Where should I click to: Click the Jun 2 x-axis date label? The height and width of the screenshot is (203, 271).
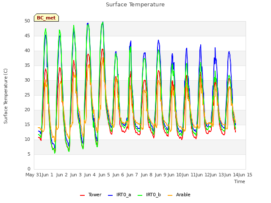click(x=62, y=175)
